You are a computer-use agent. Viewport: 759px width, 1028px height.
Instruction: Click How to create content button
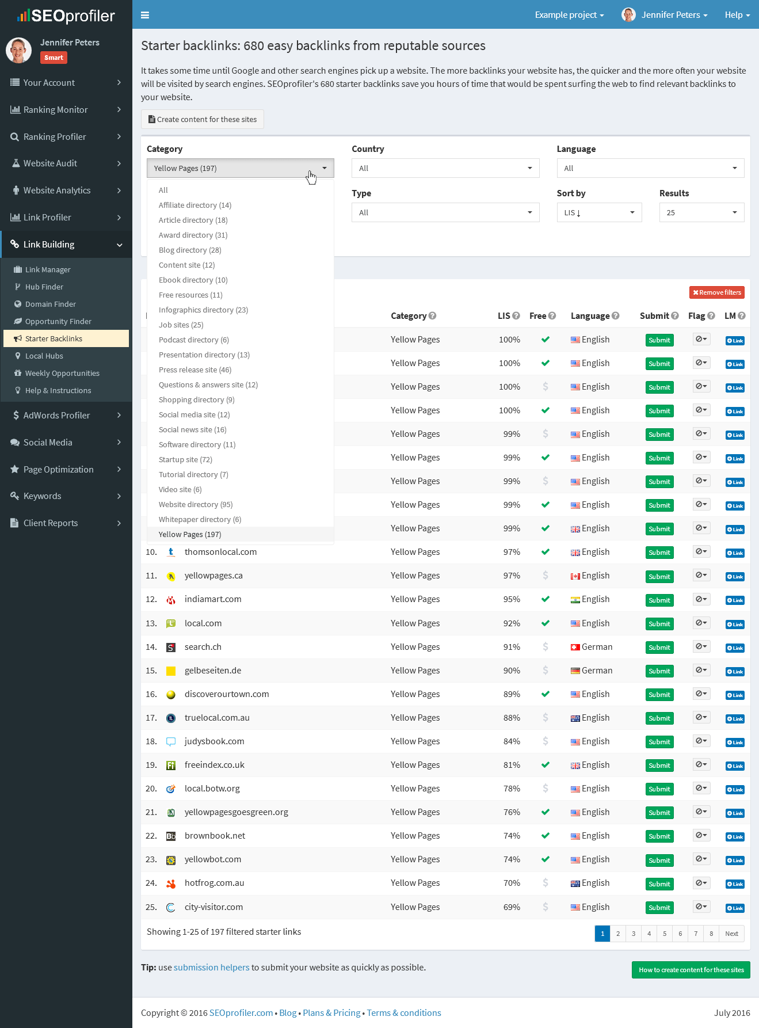click(691, 970)
